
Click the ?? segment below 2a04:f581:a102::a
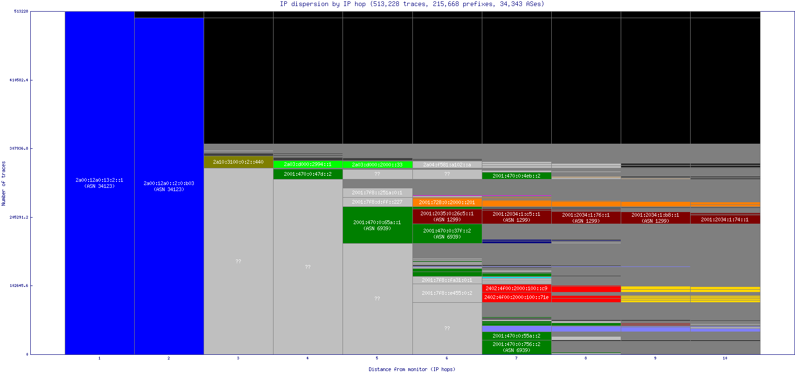pos(447,174)
